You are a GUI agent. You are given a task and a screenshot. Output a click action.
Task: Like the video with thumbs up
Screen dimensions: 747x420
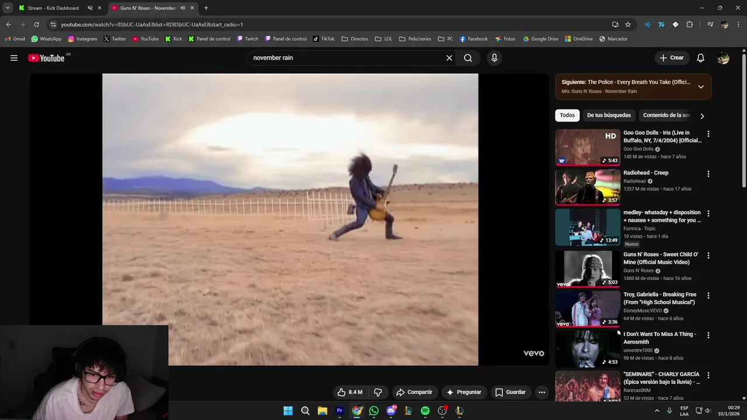350,392
